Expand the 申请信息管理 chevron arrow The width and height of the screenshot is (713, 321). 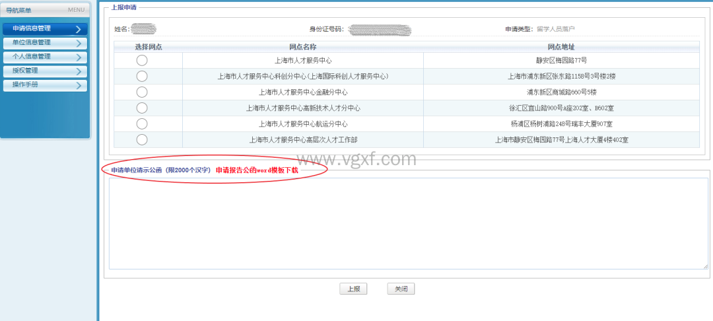79,29
